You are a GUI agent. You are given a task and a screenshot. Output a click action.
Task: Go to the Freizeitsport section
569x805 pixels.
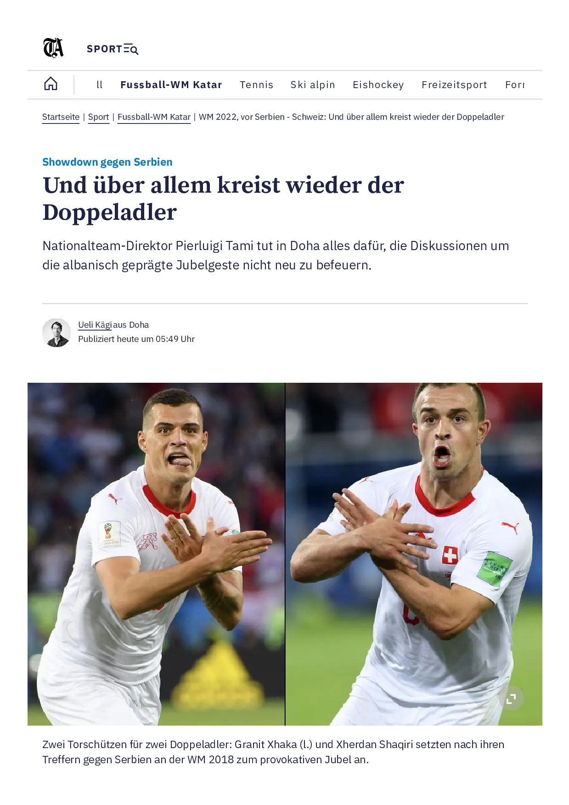pos(454,85)
